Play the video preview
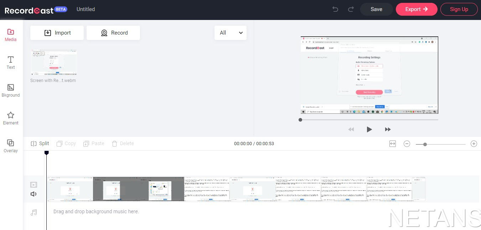Viewport: 481px width, 230px height. (x=369, y=129)
